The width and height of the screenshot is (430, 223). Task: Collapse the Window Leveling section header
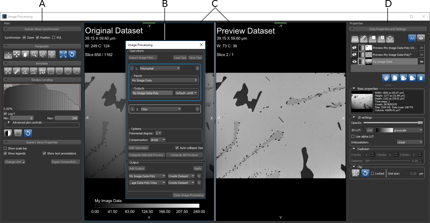(42, 80)
